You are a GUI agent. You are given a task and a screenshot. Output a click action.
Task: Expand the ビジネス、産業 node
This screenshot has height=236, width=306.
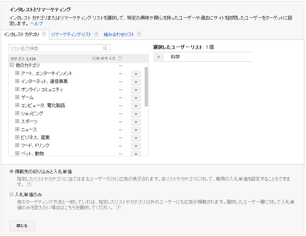coord(17,137)
